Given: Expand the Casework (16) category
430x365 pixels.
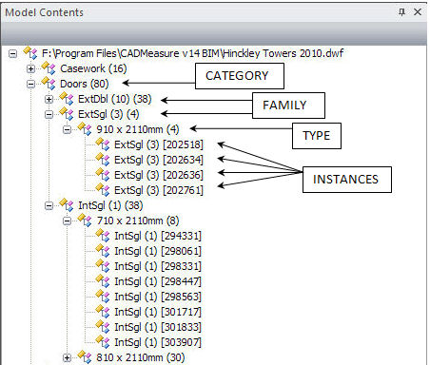Looking at the screenshot, I should pyautogui.click(x=30, y=68).
